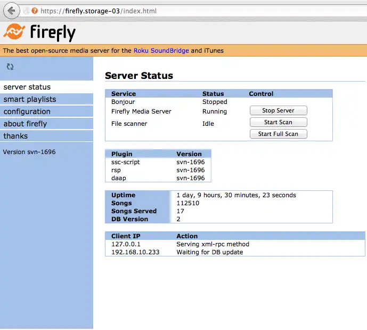Image resolution: width=367 pixels, height=330 pixels.
Task: Follow the Roku SoundBridge link
Action: click(x=161, y=51)
